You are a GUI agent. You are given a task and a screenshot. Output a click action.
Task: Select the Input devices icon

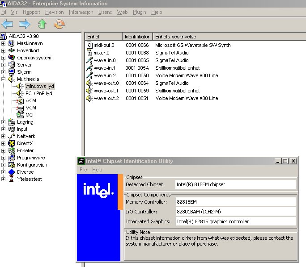(x=12, y=129)
